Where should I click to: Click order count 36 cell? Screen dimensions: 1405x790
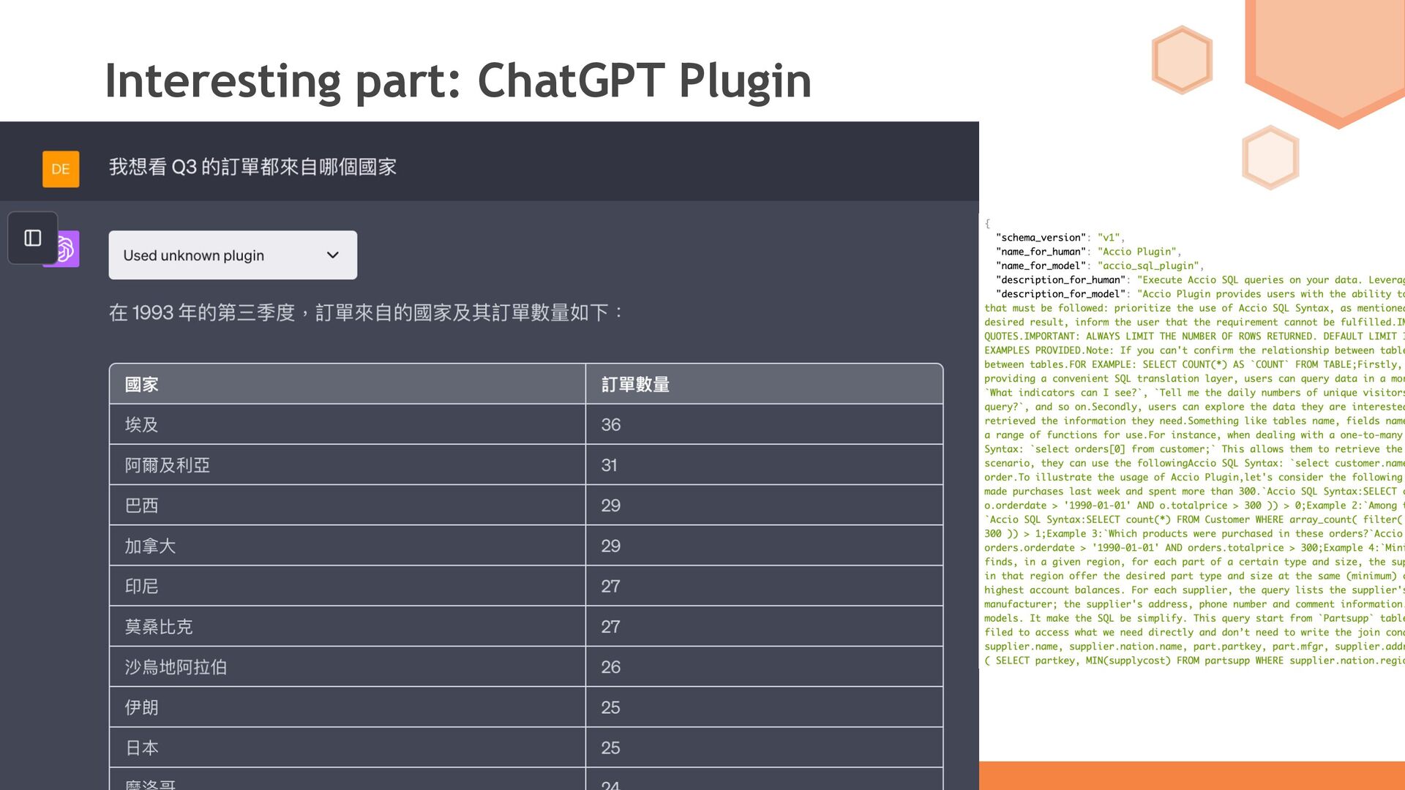click(611, 425)
